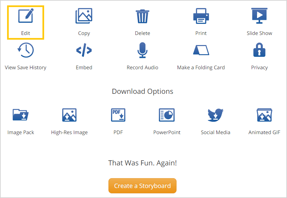Click the Create a Storyboard button
The image size is (287, 198).
pyautogui.click(x=142, y=186)
